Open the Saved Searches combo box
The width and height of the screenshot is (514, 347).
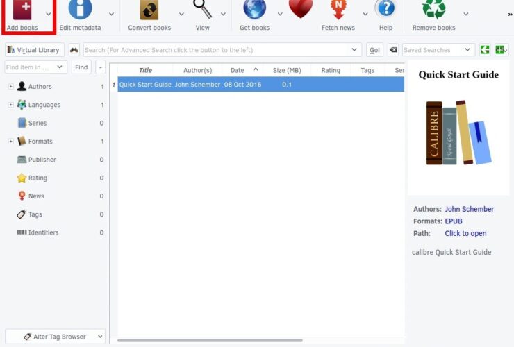[x=438, y=50]
